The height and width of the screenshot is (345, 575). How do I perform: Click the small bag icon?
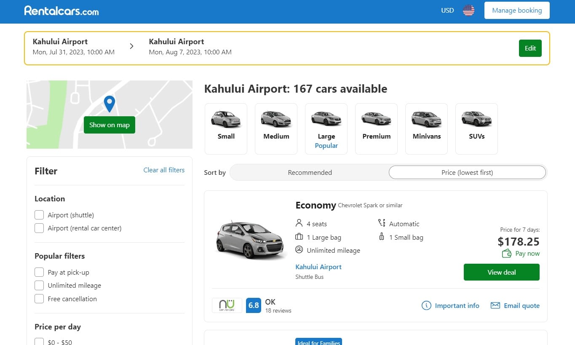point(382,236)
